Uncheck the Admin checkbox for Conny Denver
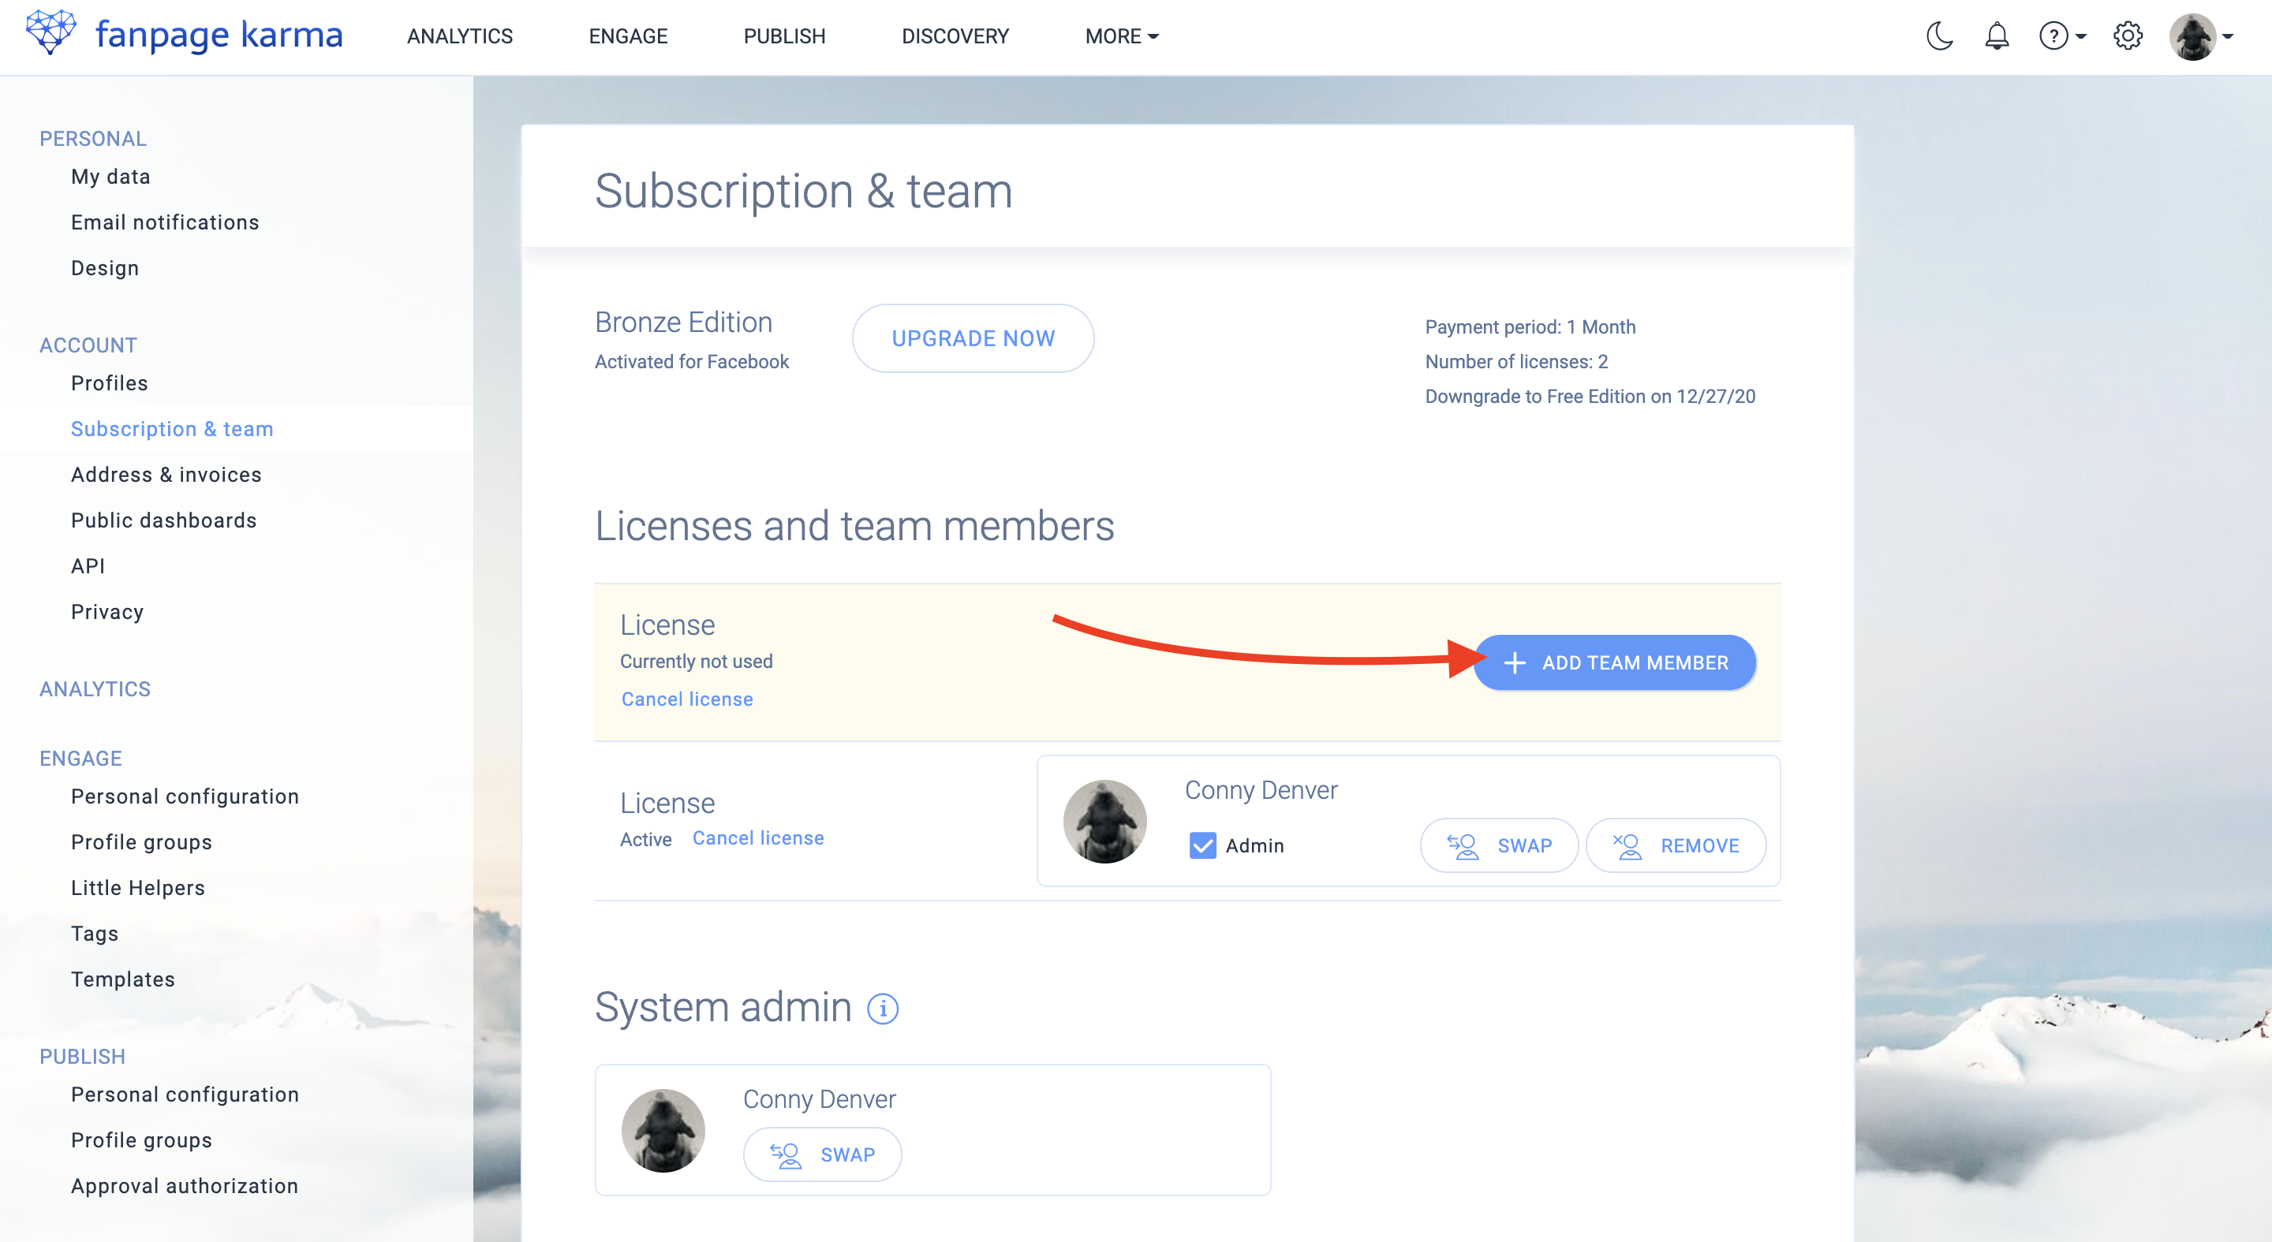 (1202, 845)
